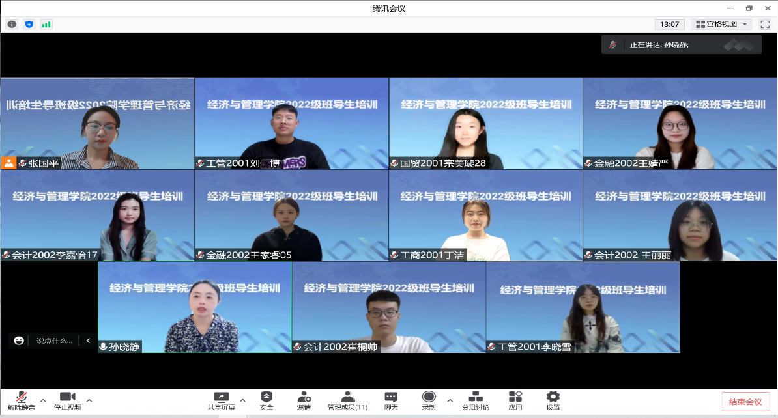The image size is (778, 418).
Task: Unmute microphone with 解除静音 button
Action: [22, 400]
